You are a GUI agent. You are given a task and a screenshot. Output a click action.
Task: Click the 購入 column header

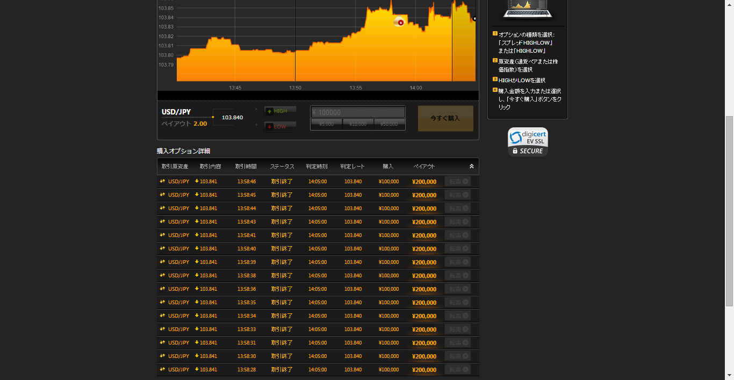[x=388, y=167]
